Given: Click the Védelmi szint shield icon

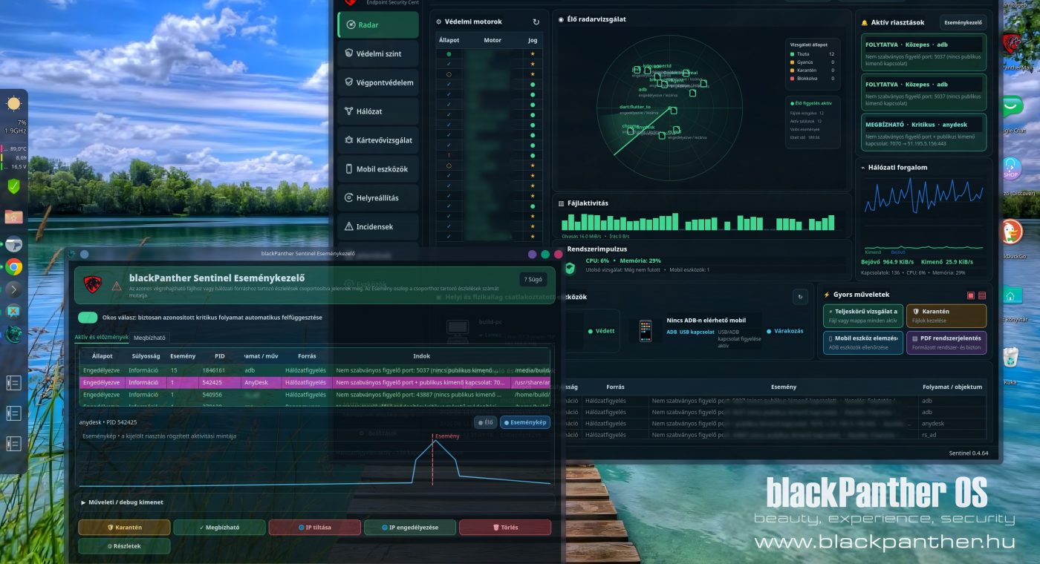Looking at the screenshot, I should click(x=349, y=53).
